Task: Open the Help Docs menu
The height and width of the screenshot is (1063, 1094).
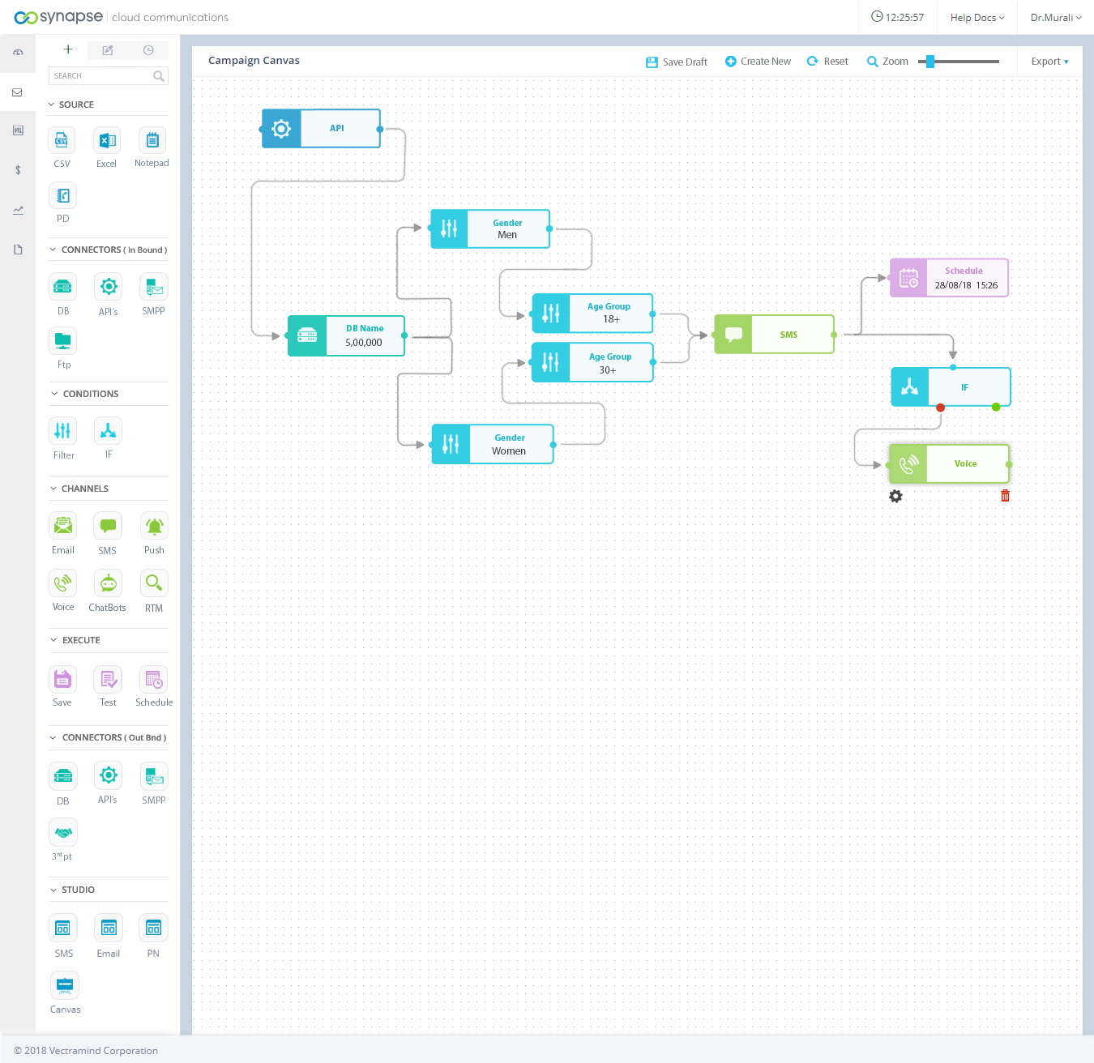Action: 976,18
